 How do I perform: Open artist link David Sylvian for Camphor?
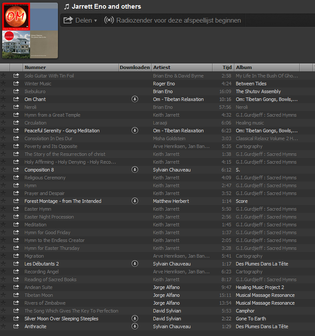(x=167, y=311)
